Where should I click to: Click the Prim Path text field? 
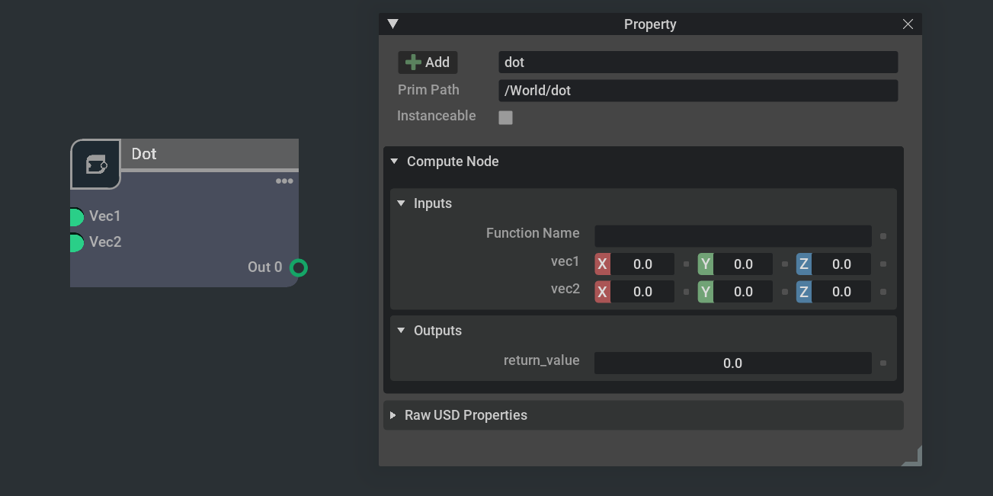tap(698, 91)
